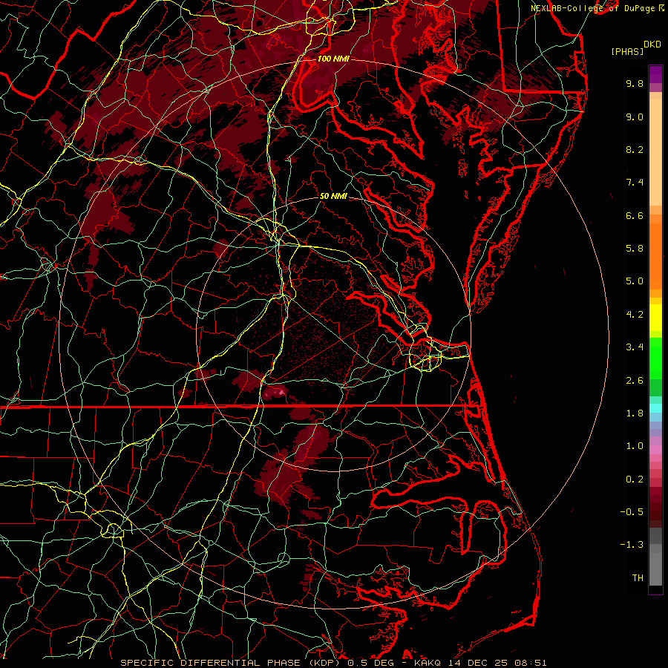Select the -1.3 legend value
This screenshot has height=668, width=668.
[632, 545]
